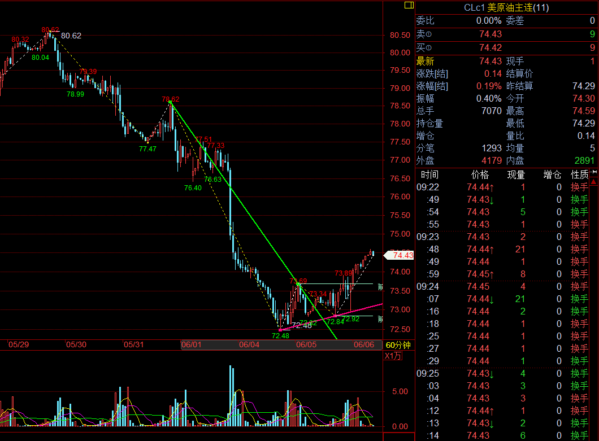Image resolution: width=599 pixels, height=441 pixels.
Task: Jump to the 05/31 date on the timeline
Action: pos(134,345)
